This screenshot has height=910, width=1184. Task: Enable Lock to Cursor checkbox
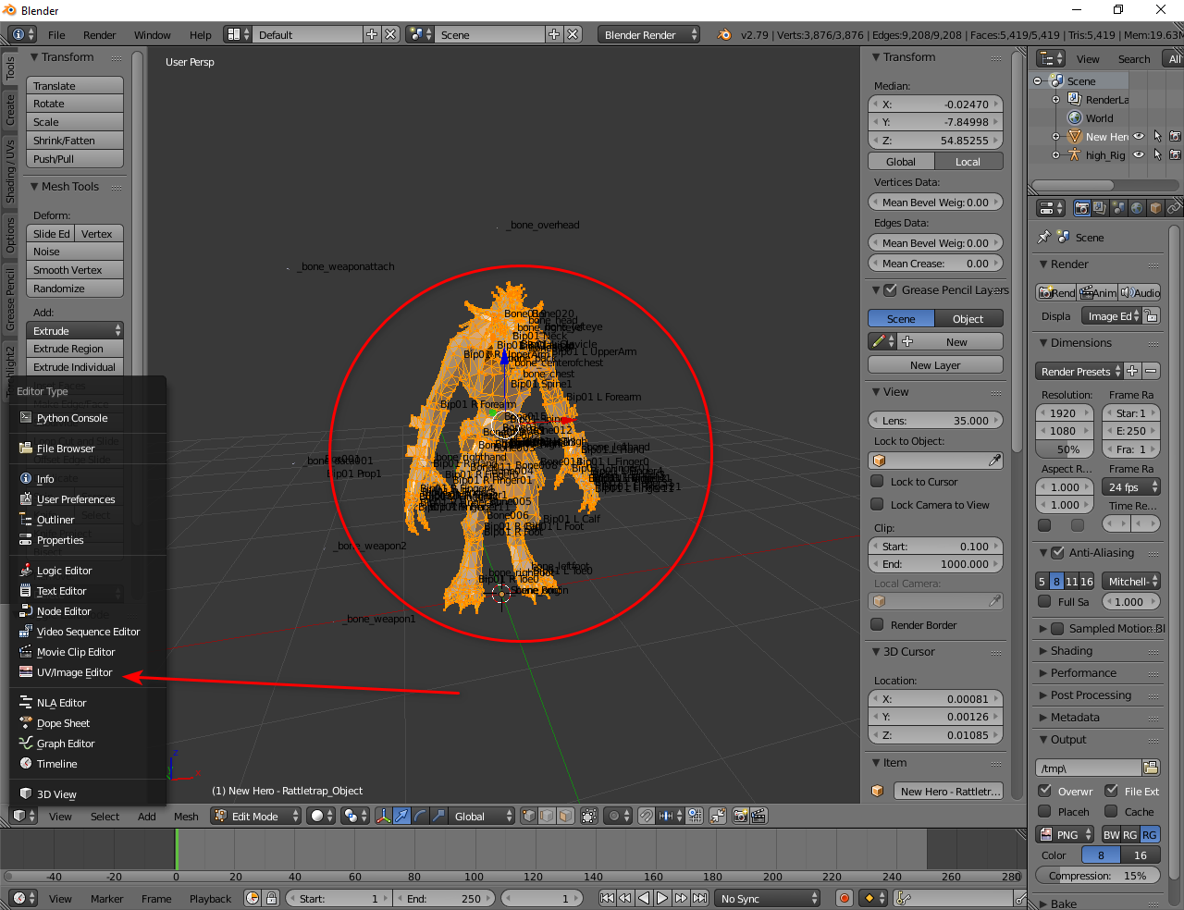coord(878,482)
